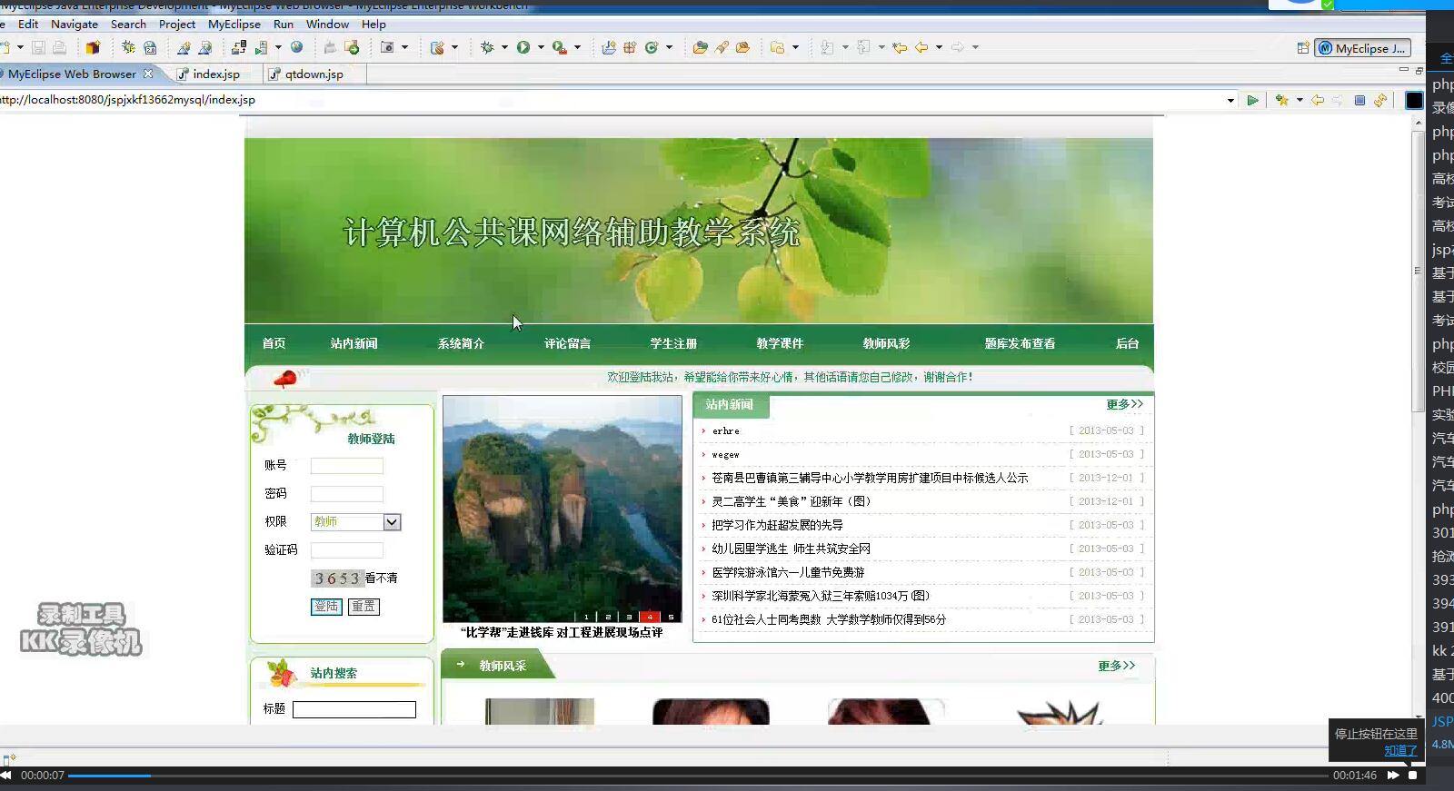Click the video playback progress slider
This screenshot has width=1454, height=791.
pyautogui.click(x=700, y=776)
